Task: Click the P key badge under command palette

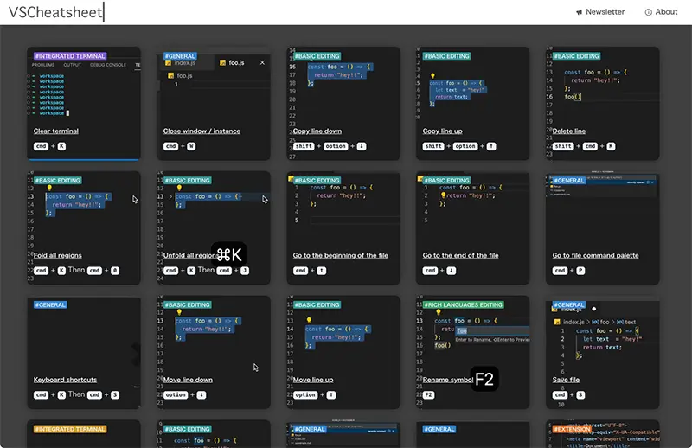Action: [x=580, y=271]
